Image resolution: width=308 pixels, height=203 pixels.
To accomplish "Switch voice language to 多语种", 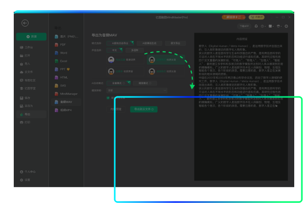I will click(x=135, y=50).
